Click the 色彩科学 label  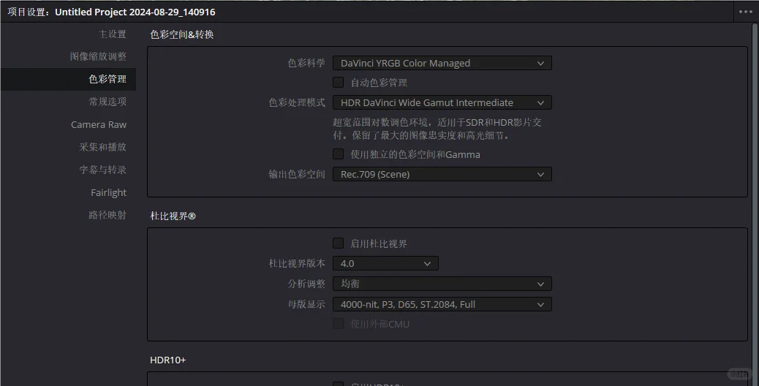pos(306,63)
